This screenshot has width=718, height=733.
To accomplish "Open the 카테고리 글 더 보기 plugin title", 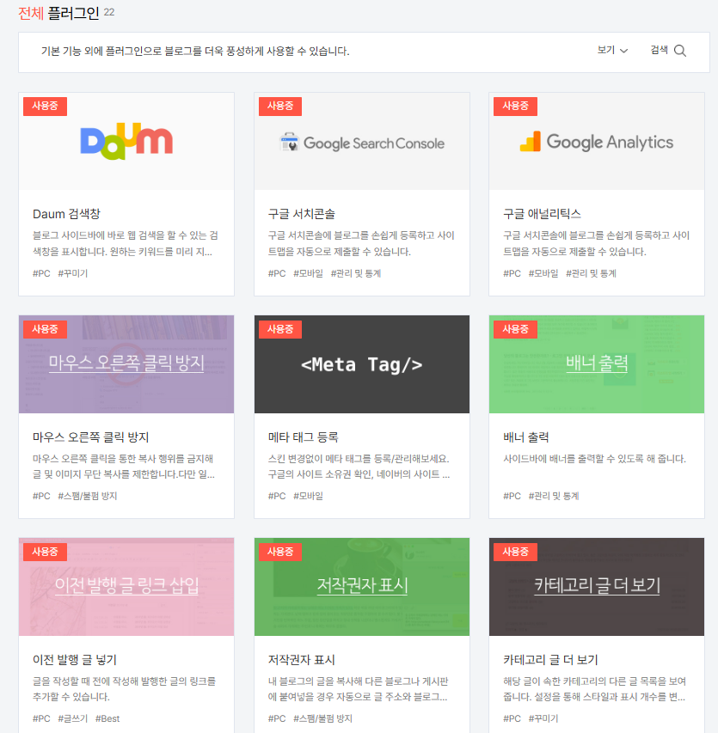I will pyautogui.click(x=550, y=660).
